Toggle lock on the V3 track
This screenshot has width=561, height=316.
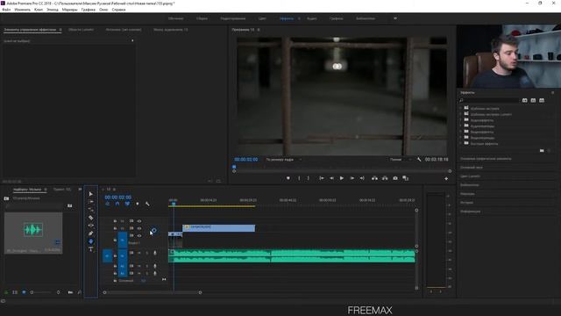[x=115, y=221]
